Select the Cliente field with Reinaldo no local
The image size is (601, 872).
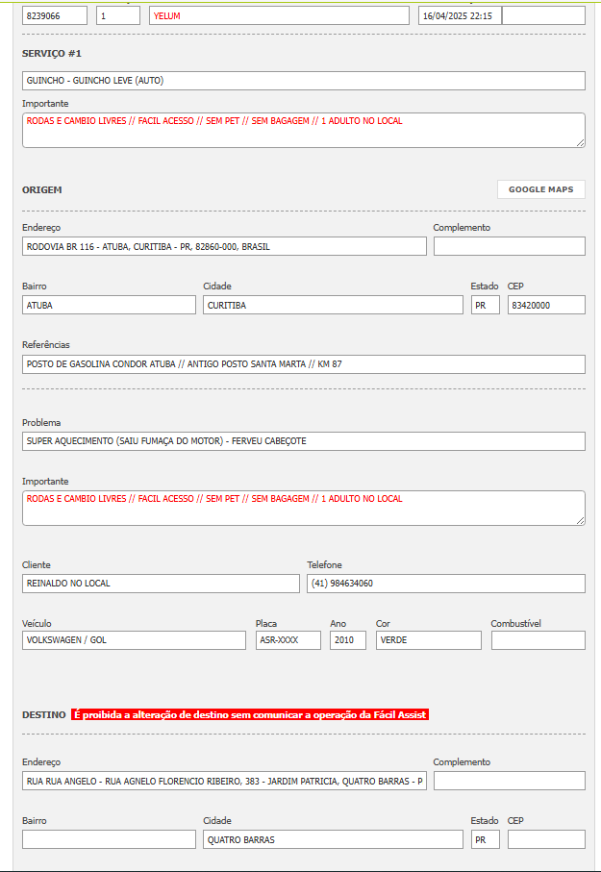tap(161, 584)
